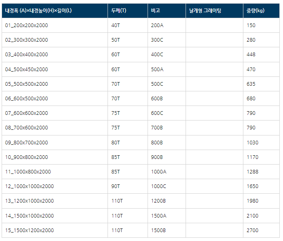Image resolution: width=283 pixels, height=241 pixels.
Task: Select the 비고 header cell
Action: coord(167,11)
